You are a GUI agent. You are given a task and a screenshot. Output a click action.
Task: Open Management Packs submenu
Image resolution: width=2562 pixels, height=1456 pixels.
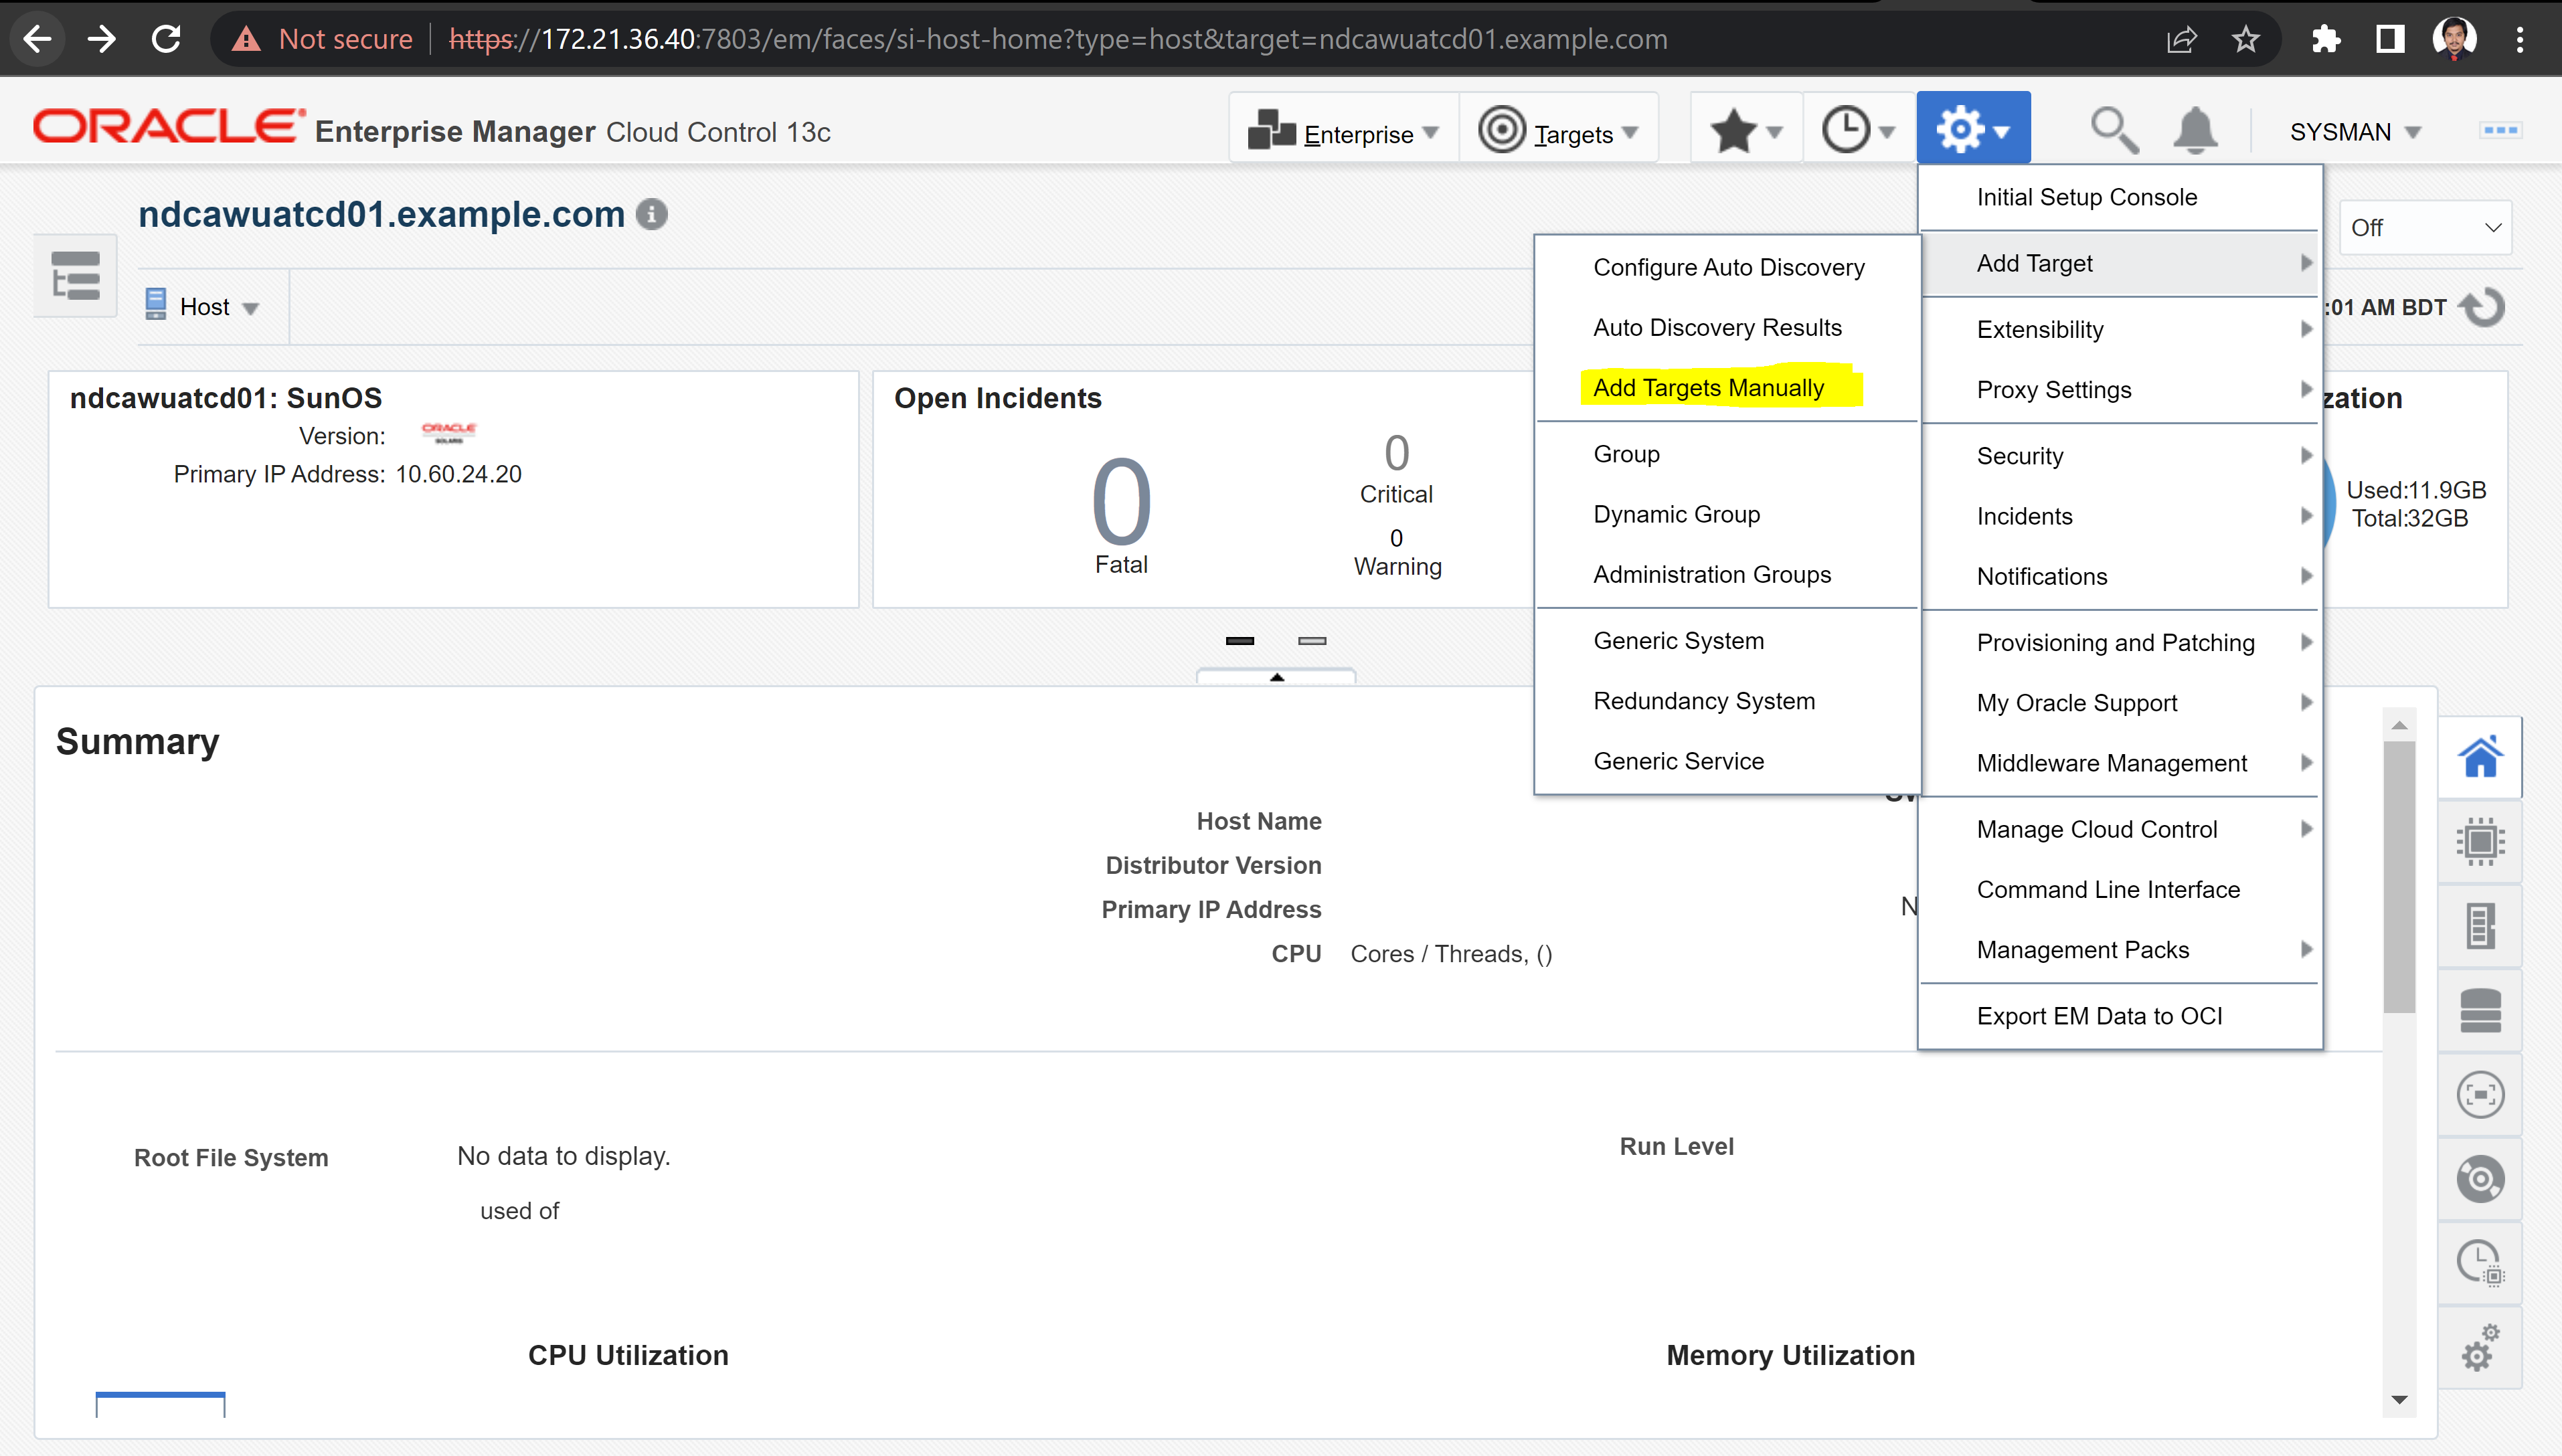coord(2120,949)
